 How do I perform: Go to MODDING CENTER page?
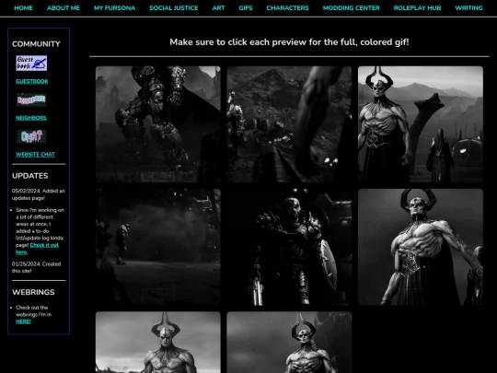[352, 8]
